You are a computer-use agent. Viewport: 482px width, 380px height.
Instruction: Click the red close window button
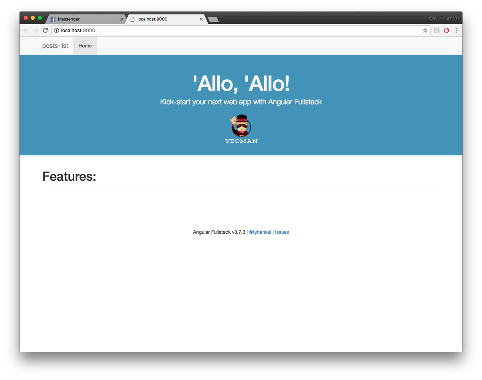[x=26, y=18]
